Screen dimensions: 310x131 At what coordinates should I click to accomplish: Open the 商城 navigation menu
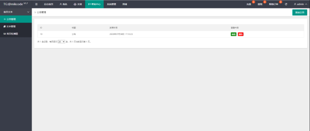125,4
